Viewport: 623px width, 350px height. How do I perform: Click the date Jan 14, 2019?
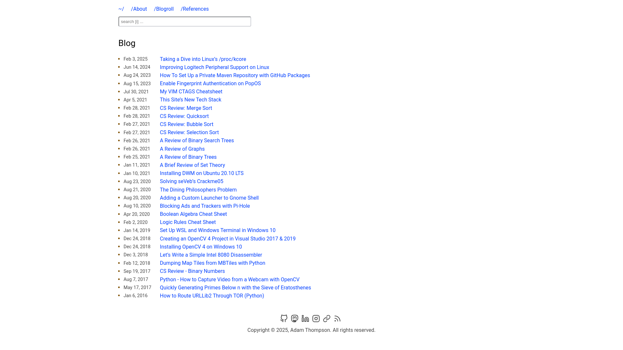137,230
